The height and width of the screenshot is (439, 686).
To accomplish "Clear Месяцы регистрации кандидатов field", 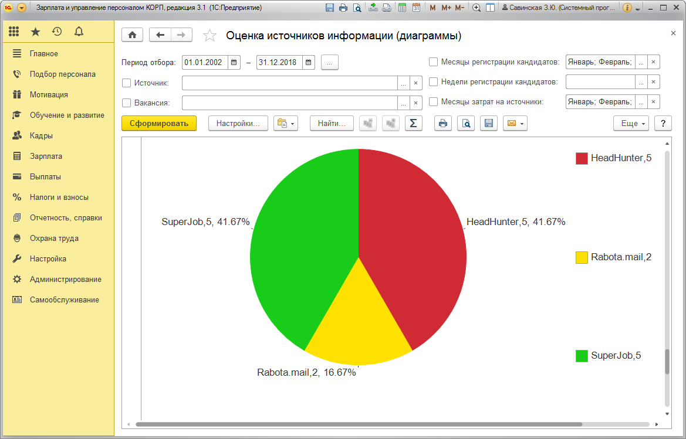I will (x=653, y=62).
